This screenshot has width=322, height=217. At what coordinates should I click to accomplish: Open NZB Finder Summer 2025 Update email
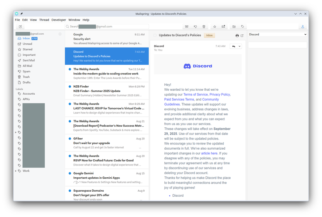[107, 91]
